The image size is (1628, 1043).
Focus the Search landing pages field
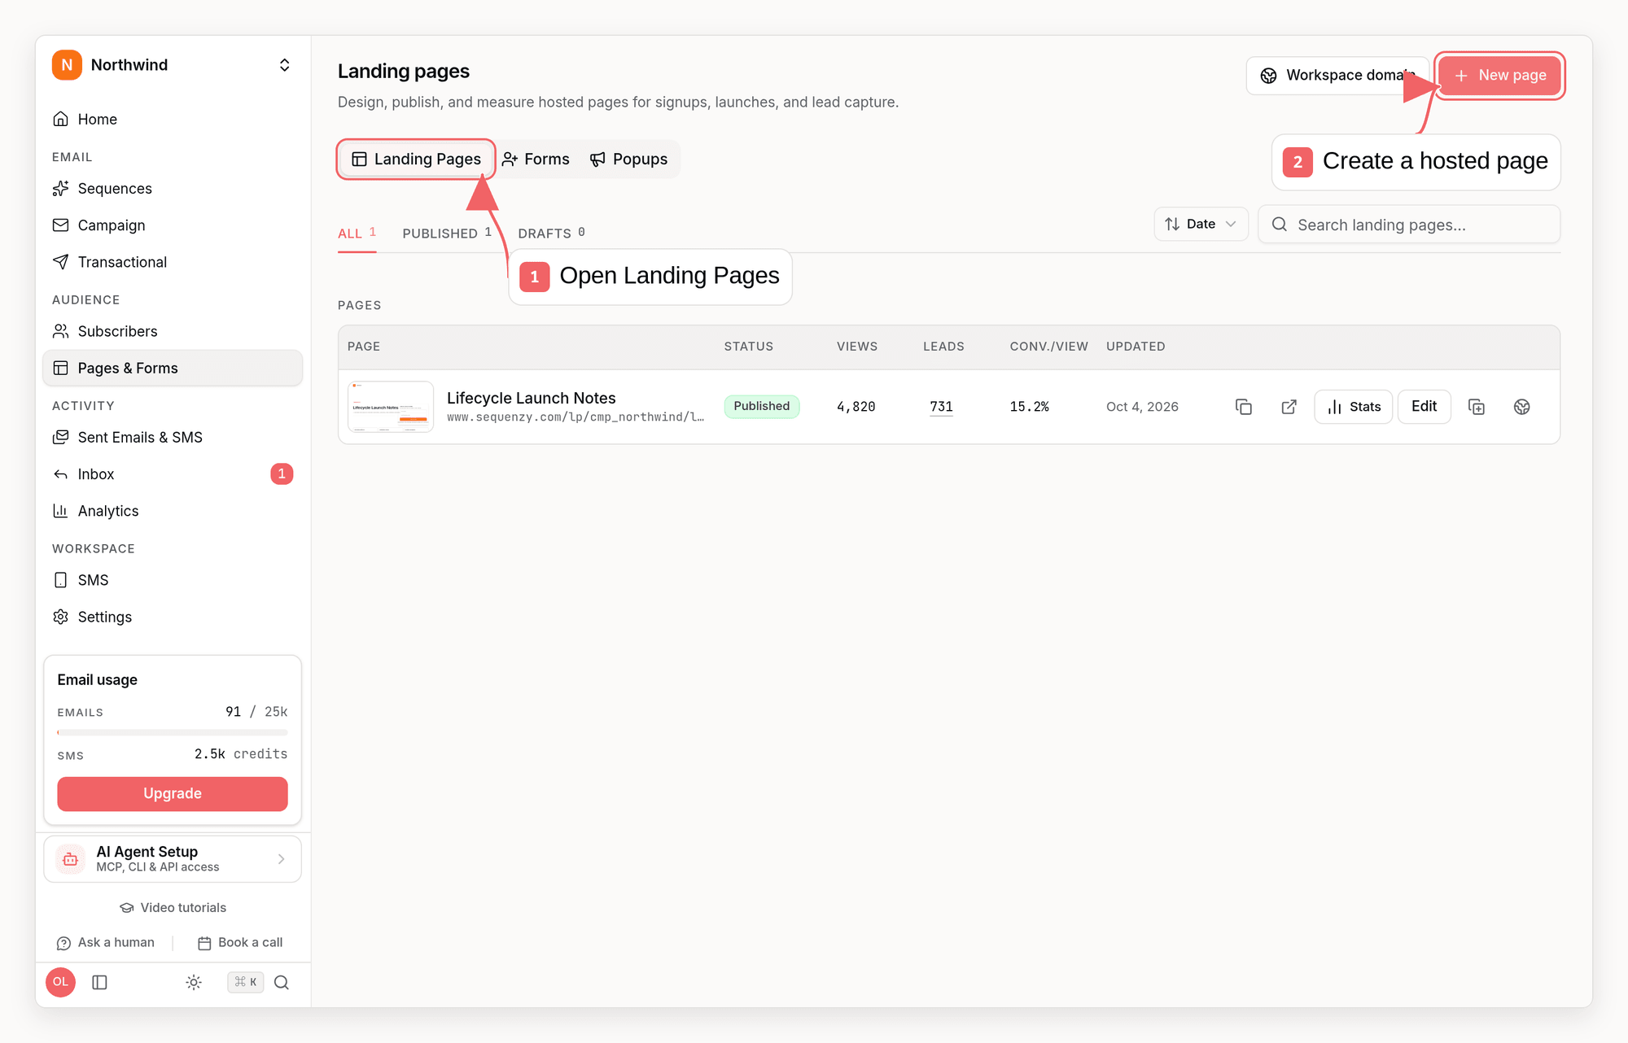(1409, 225)
